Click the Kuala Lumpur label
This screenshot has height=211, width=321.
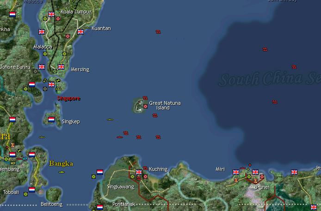[x=76, y=12]
